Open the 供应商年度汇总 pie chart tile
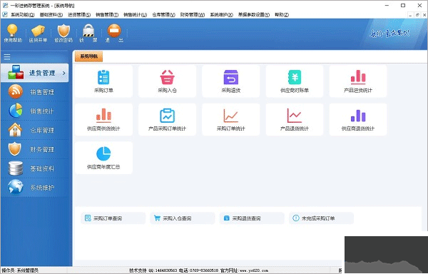Image resolution: width=428 pixels, height=274 pixels. coord(103,158)
